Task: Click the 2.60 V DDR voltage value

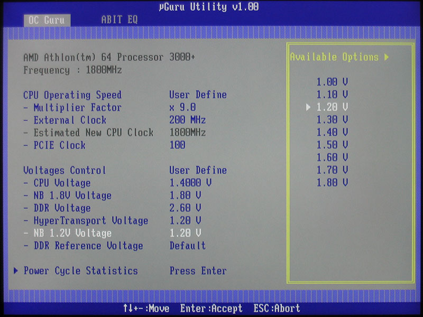Action: tap(185, 208)
